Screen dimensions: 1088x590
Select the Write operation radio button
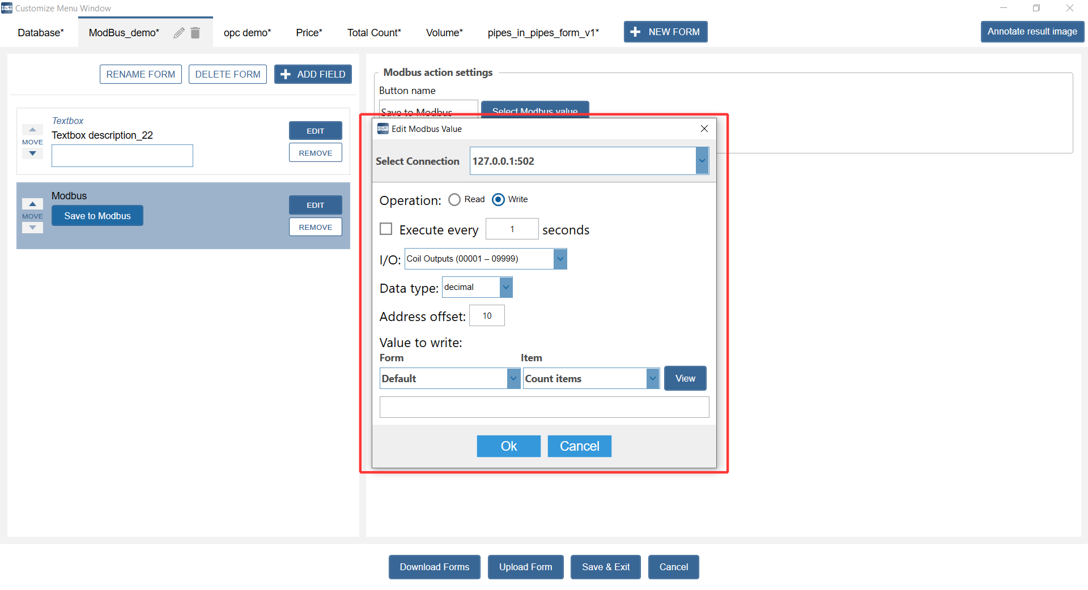click(498, 200)
